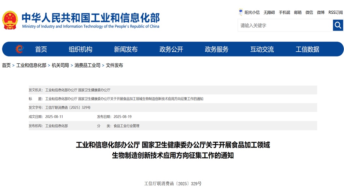The image size is (344, 193).
Task: Click the 邮箱 link at top
Action: click(x=298, y=12)
